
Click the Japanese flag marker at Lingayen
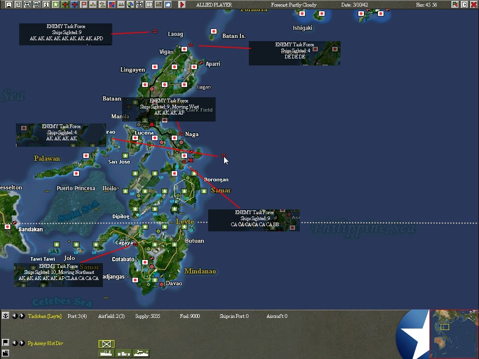[x=155, y=66]
